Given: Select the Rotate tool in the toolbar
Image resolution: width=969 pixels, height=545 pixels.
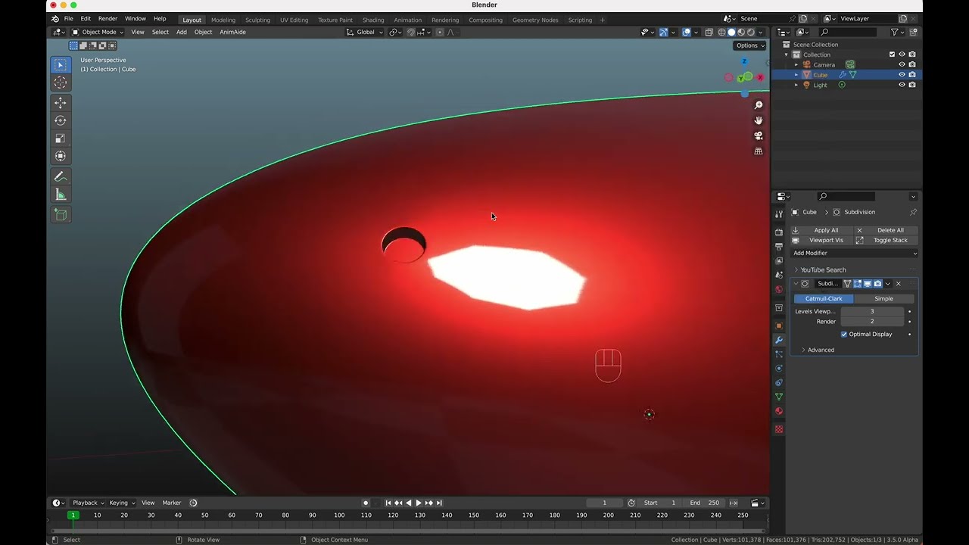Looking at the screenshot, I should (x=61, y=120).
